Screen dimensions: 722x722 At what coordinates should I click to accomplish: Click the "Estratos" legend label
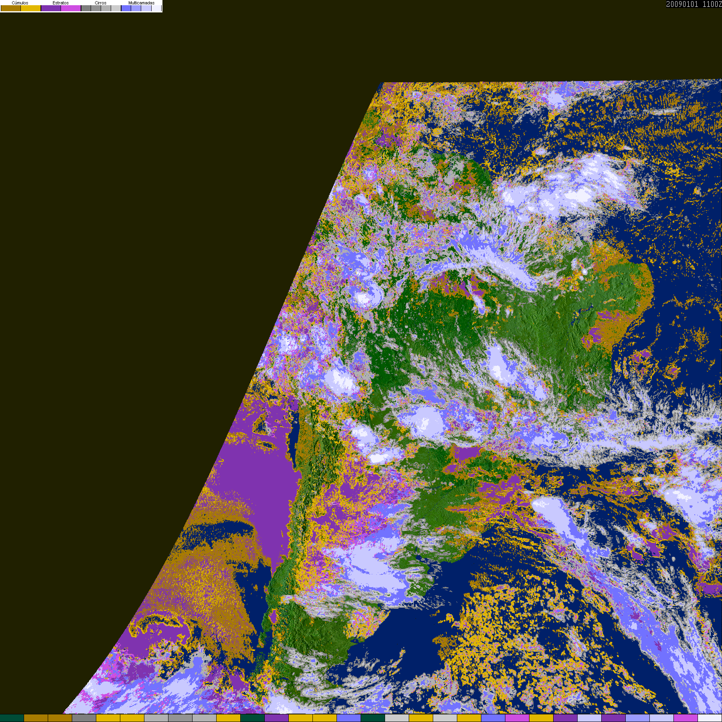click(61, 3)
